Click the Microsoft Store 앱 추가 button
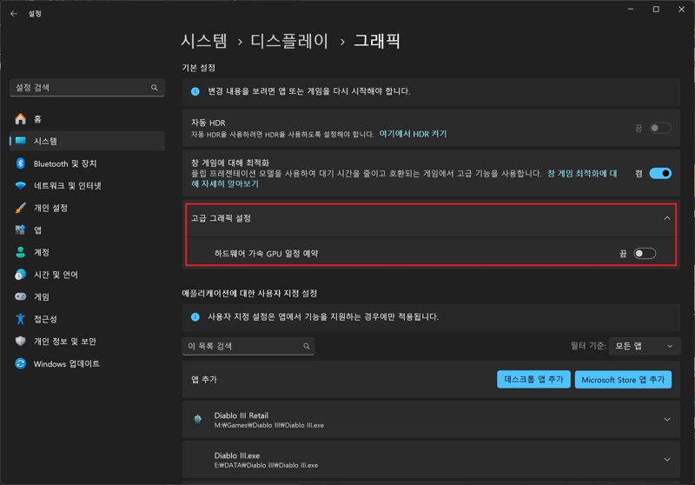Image resolution: width=695 pixels, height=485 pixels. tap(623, 380)
